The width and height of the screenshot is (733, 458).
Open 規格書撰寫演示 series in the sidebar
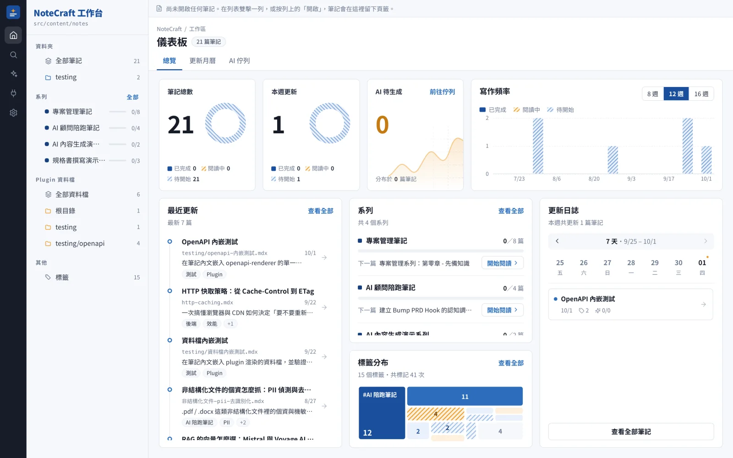point(88,161)
